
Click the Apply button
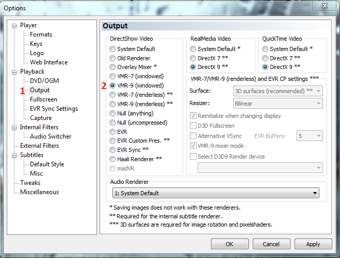(313, 244)
